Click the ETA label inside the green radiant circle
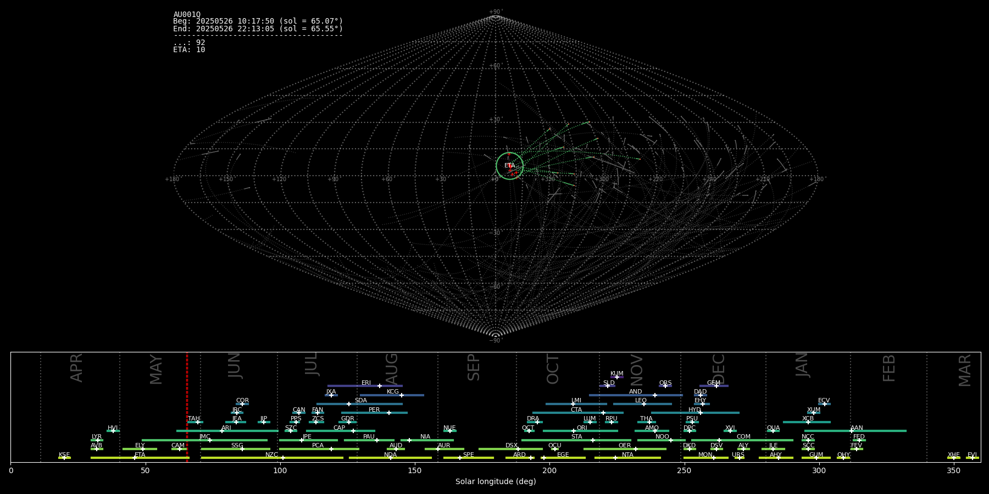 pyautogui.click(x=510, y=165)
